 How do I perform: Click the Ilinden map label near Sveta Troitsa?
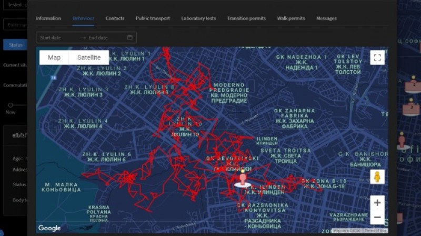click(x=267, y=141)
